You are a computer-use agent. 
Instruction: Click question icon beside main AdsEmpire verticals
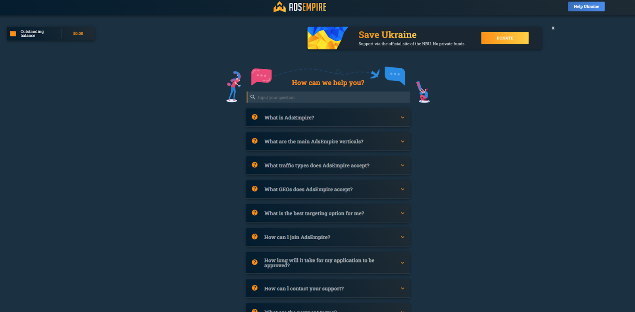click(x=255, y=141)
